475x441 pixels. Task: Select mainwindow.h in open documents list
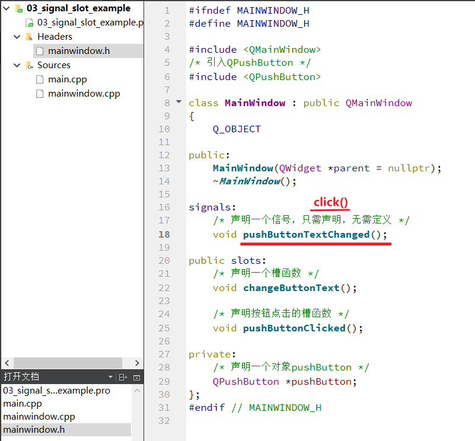pos(66,430)
